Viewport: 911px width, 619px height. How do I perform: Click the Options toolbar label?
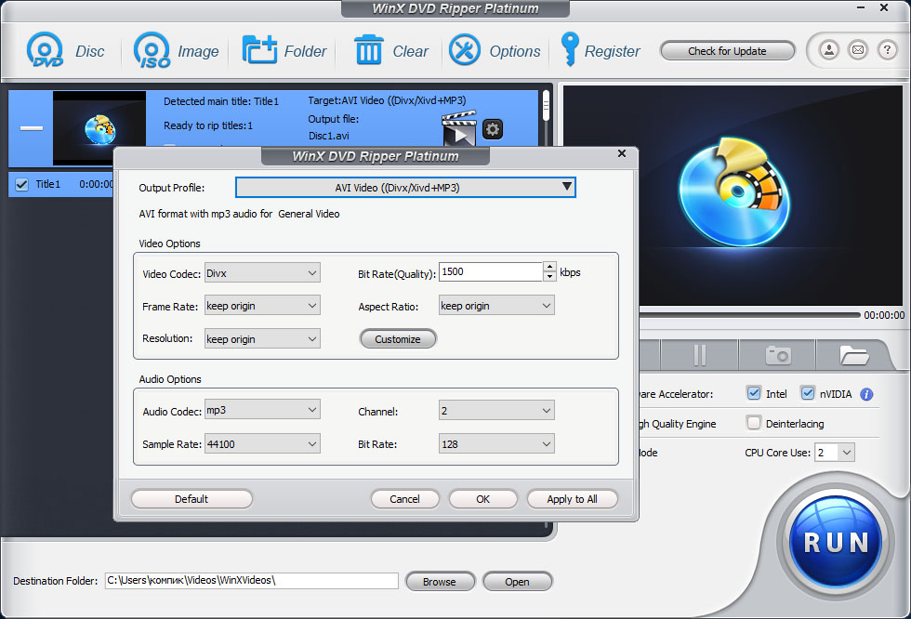pos(515,51)
